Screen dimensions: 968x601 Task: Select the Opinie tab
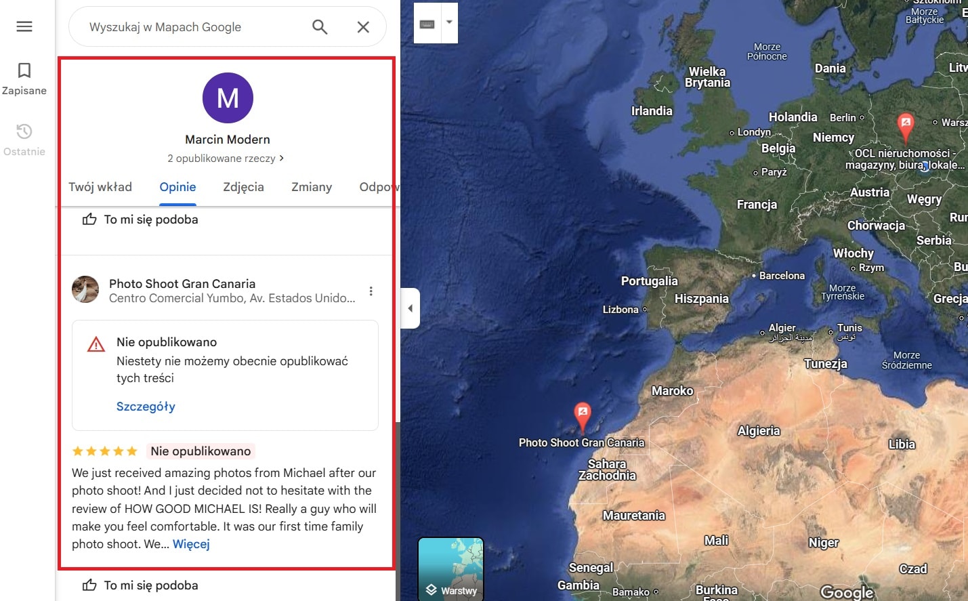177,187
